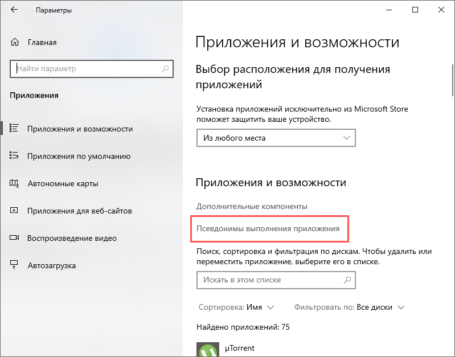Viewport: 455px width, 357px height.
Task: Click the Автономные карты map icon
Action: pyautogui.click(x=14, y=183)
